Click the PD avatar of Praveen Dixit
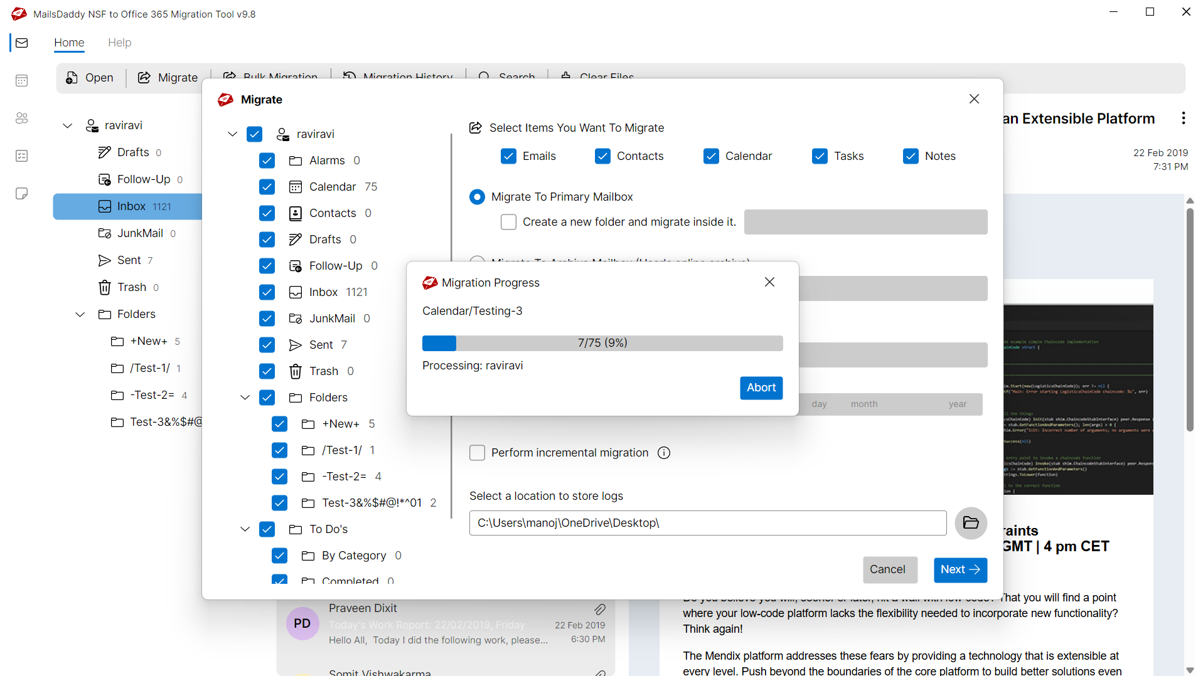1203x676 pixels. pyautogui.click(x=302, y=623)
